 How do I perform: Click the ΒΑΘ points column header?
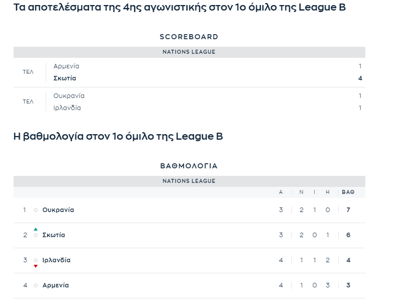coord(348,192)
